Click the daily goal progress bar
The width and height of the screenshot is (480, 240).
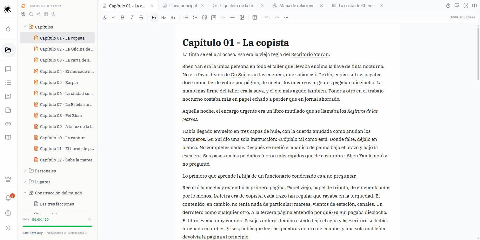57,226
